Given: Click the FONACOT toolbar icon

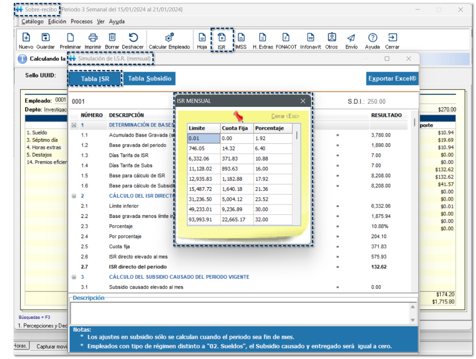Looking at the screenshot, I should click(x=286, y=38).
